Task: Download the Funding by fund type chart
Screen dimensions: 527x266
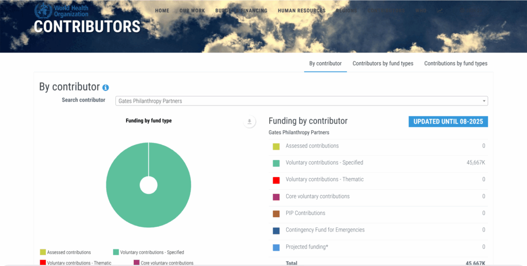Action: [x=249, y=121]
